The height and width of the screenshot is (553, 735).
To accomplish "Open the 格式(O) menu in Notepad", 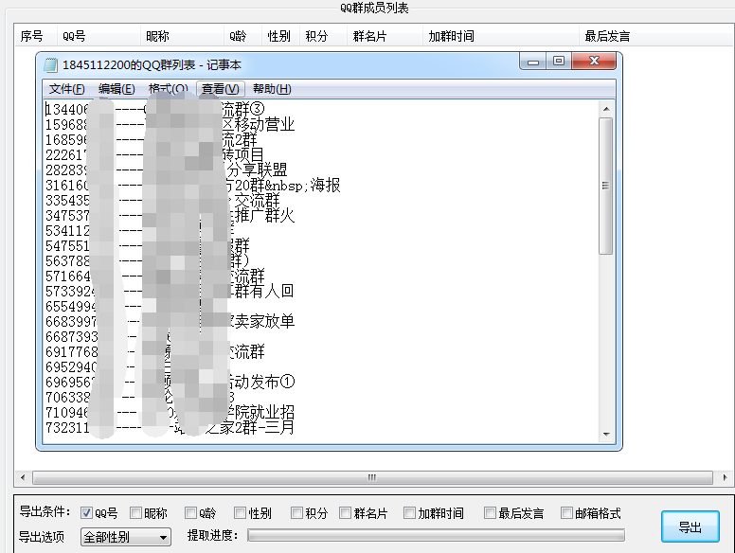I will coord(168,89).
